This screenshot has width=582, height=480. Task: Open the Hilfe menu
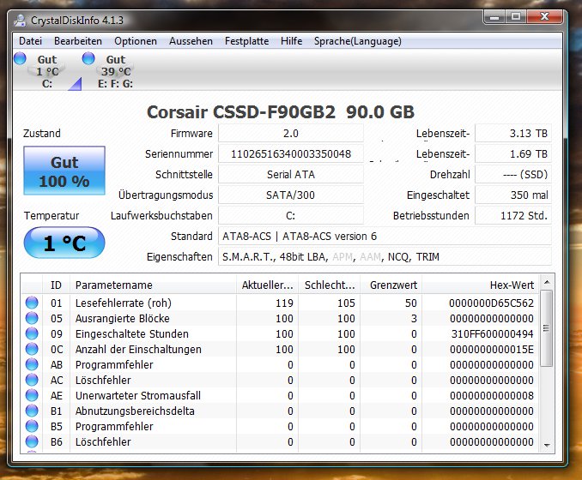point(291,41)
